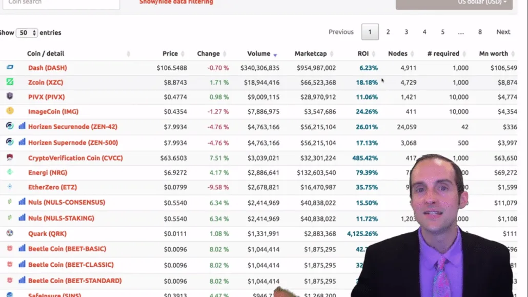
Task: Open Beetle Coin (BEET-CLASSIC) link
Action: tap(71, 265)
